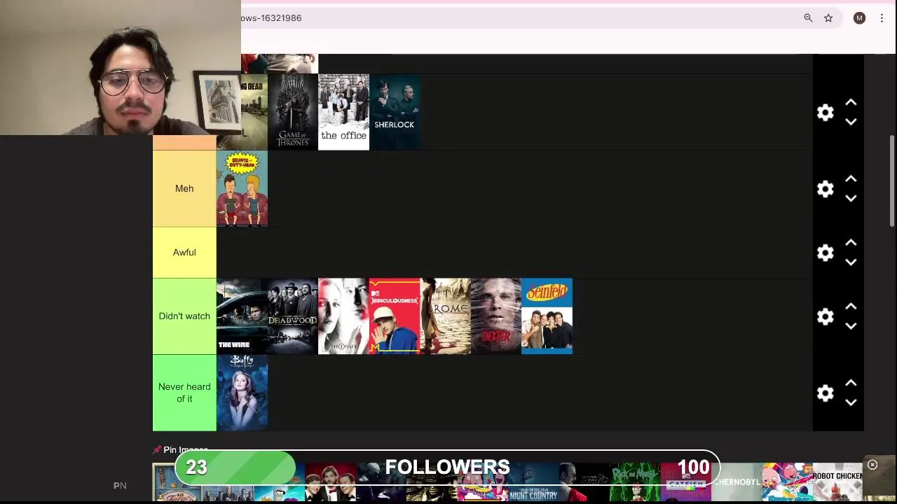Open Chrome three-dot menu

882,18
